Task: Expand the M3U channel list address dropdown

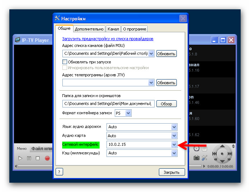Action: (x=151, y=54)
